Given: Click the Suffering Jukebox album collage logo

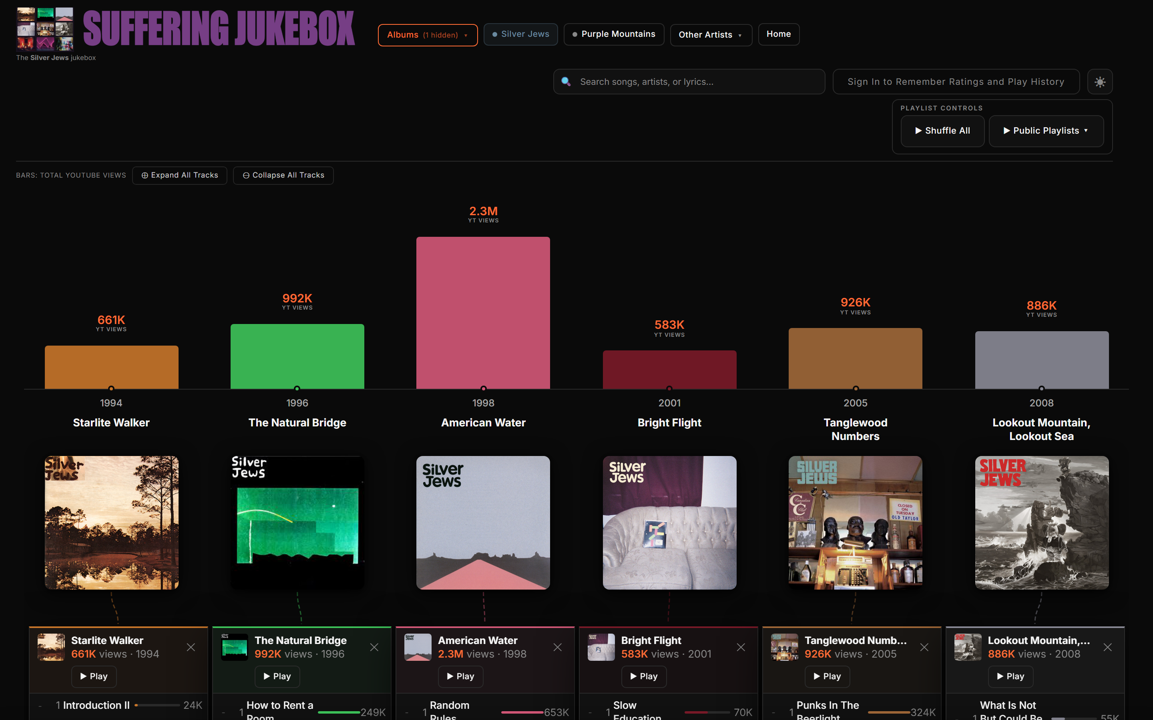Looking at the screenshot, I should coord(45,28).
